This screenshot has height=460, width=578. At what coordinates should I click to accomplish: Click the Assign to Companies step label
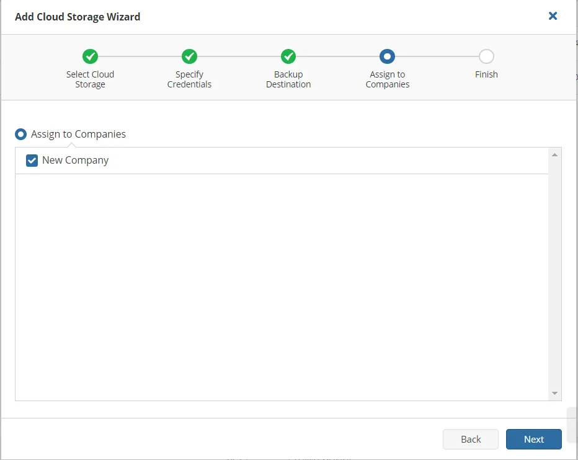387,79
